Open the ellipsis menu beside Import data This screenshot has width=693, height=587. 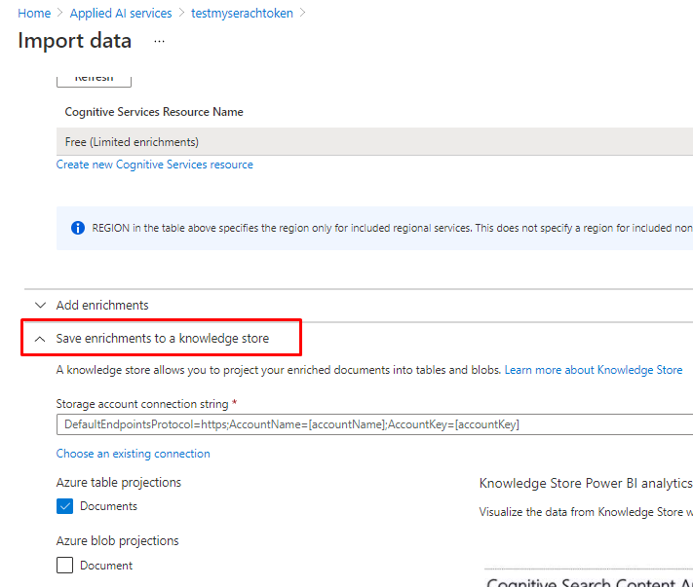(159, 42)
